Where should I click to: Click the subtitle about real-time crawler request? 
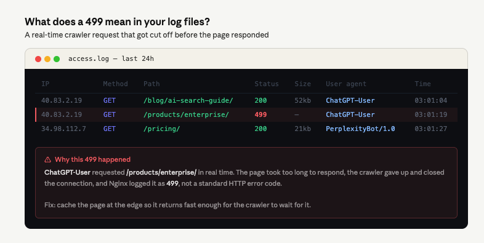pyautogui.click(x=147, y=35)
